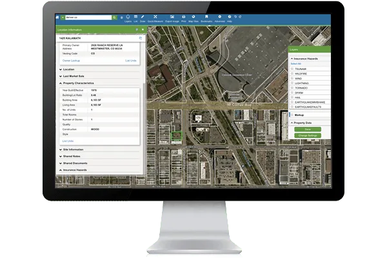Click Location Information panel minimize icon
Viewport: 387px width, 258px height.
point(137,30)
